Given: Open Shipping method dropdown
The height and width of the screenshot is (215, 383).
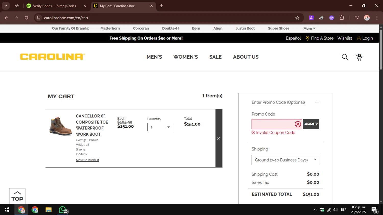Looking at the screenshot, I should coord(285,160).
